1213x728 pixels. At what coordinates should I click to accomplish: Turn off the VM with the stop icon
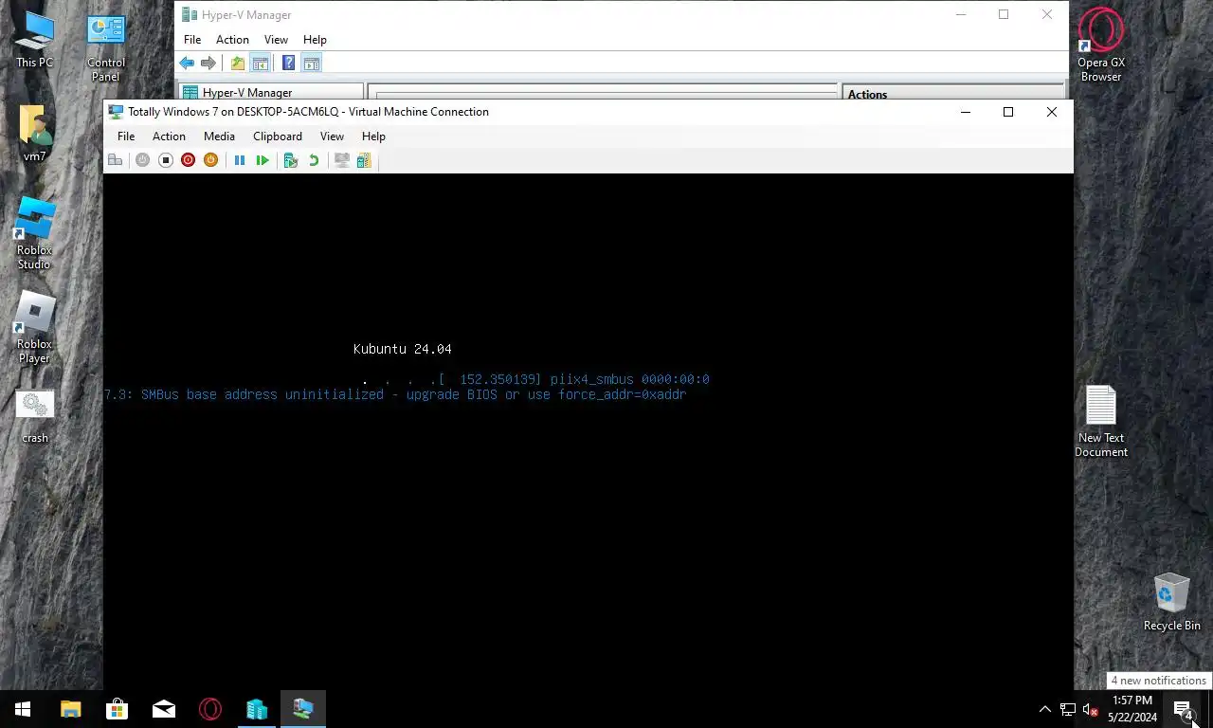(x=165, y=160)
